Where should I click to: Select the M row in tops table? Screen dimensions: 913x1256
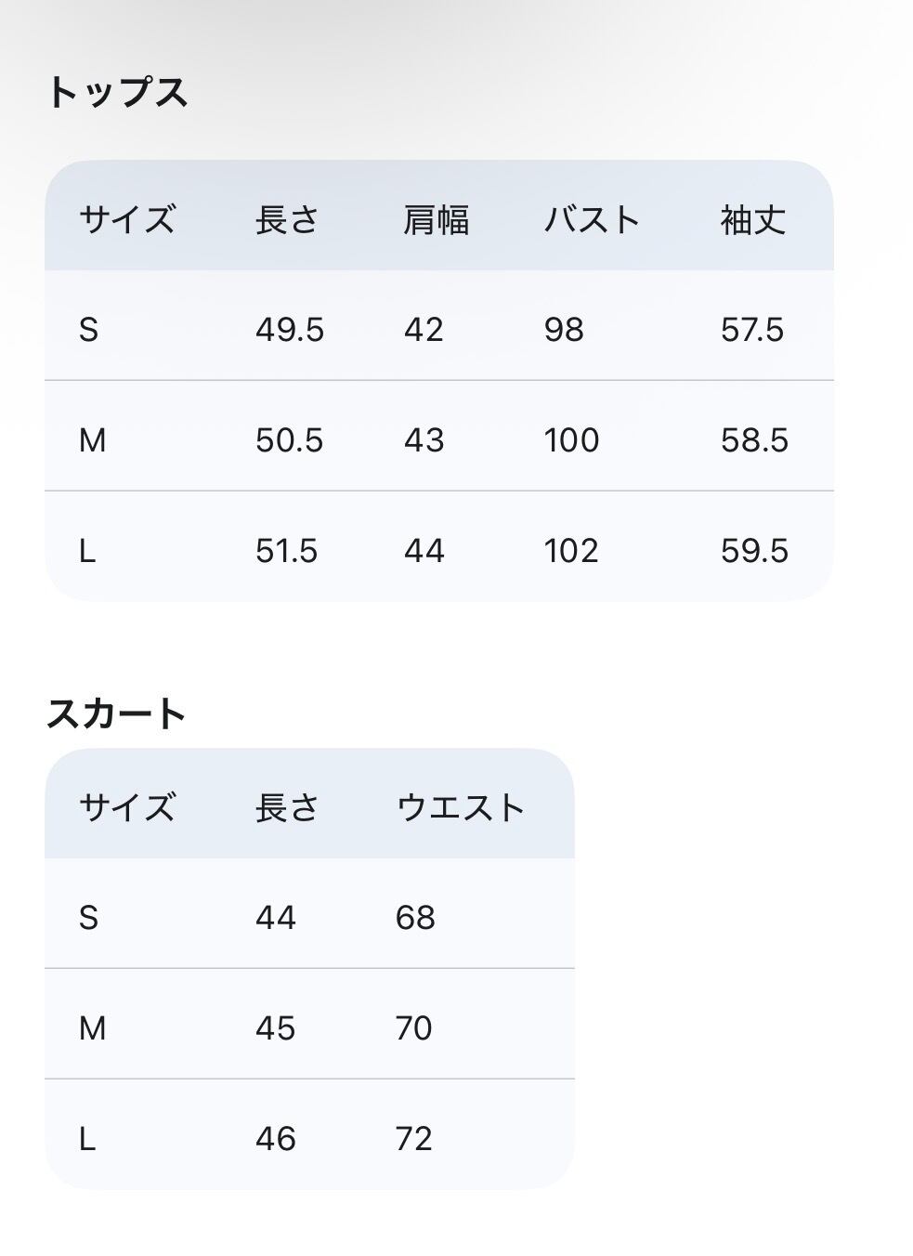pos(439,437)
